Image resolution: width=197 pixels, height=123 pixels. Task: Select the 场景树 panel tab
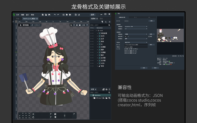click(93, 19)
